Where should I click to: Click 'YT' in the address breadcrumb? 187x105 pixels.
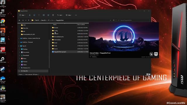click(x=49, y=20)
